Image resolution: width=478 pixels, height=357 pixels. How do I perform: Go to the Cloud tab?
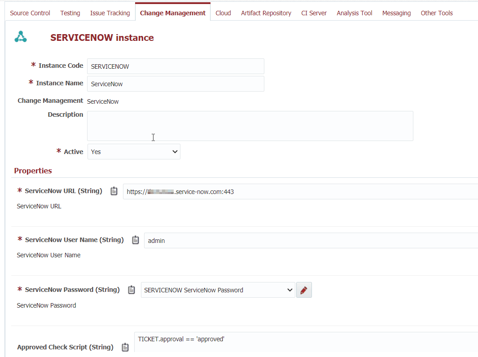[x=223, y=13]
